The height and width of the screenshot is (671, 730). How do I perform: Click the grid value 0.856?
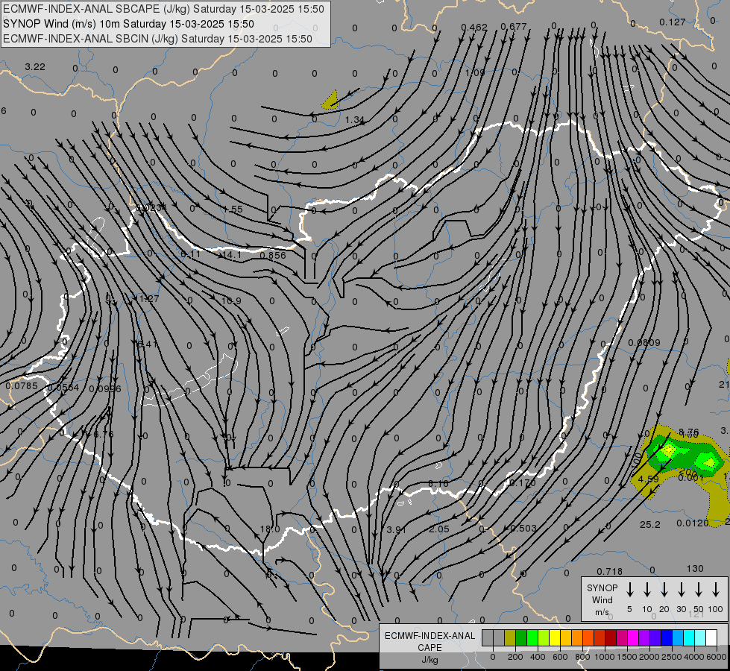click(x=273, y=255)
